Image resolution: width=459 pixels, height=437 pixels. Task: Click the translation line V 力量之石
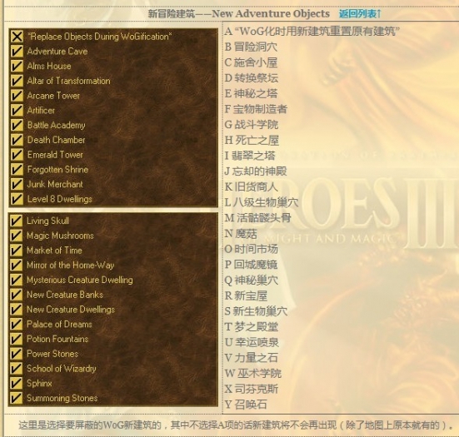pos(252,358)
